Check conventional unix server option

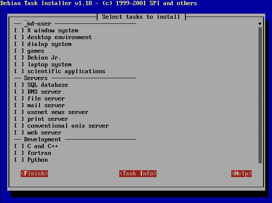point(19,126)
